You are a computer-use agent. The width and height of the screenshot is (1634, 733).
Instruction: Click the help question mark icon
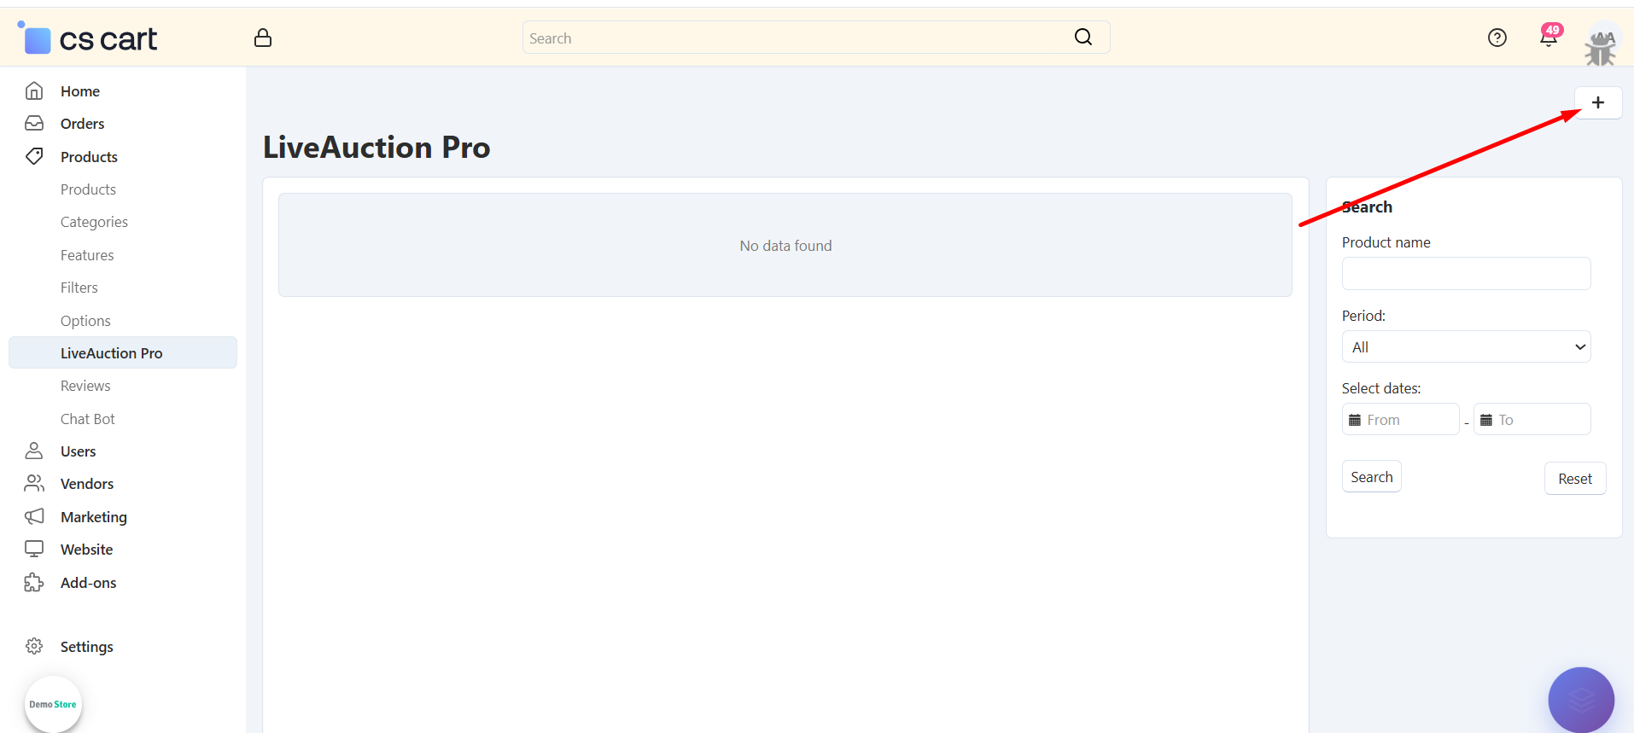(x=1497, y=38)
